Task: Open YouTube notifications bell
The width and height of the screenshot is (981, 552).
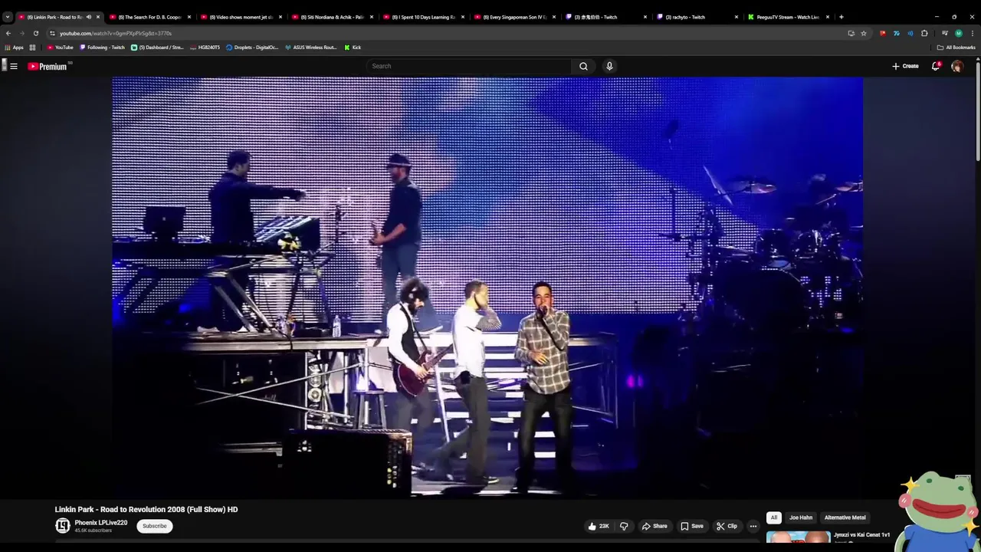Action: click(936, 66)
